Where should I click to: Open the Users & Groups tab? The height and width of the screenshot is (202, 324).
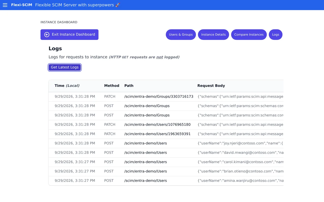point(181,35)
